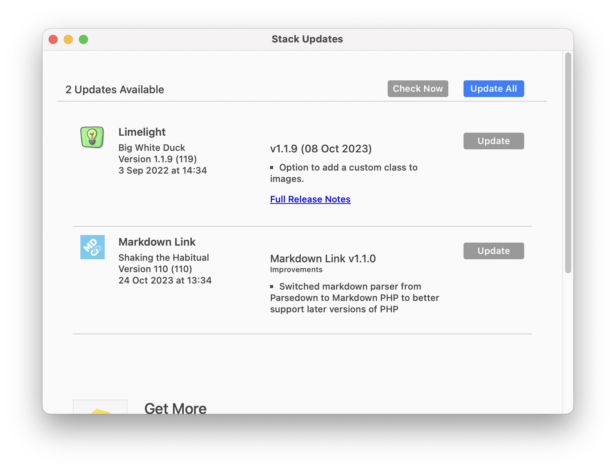This screenshot has height=470, width=616.
Task: Click 'v1.1.9 (08 Oct 2023)' release heading
Action: click(x=321, y=149)
